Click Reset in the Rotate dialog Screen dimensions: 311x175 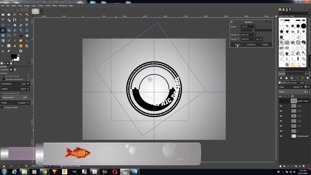coord(238,45)
